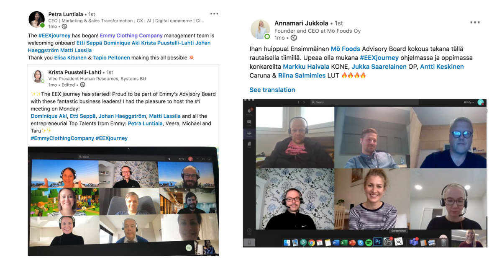
Task: Open Mö Foods company link
Action: [346, 49]
